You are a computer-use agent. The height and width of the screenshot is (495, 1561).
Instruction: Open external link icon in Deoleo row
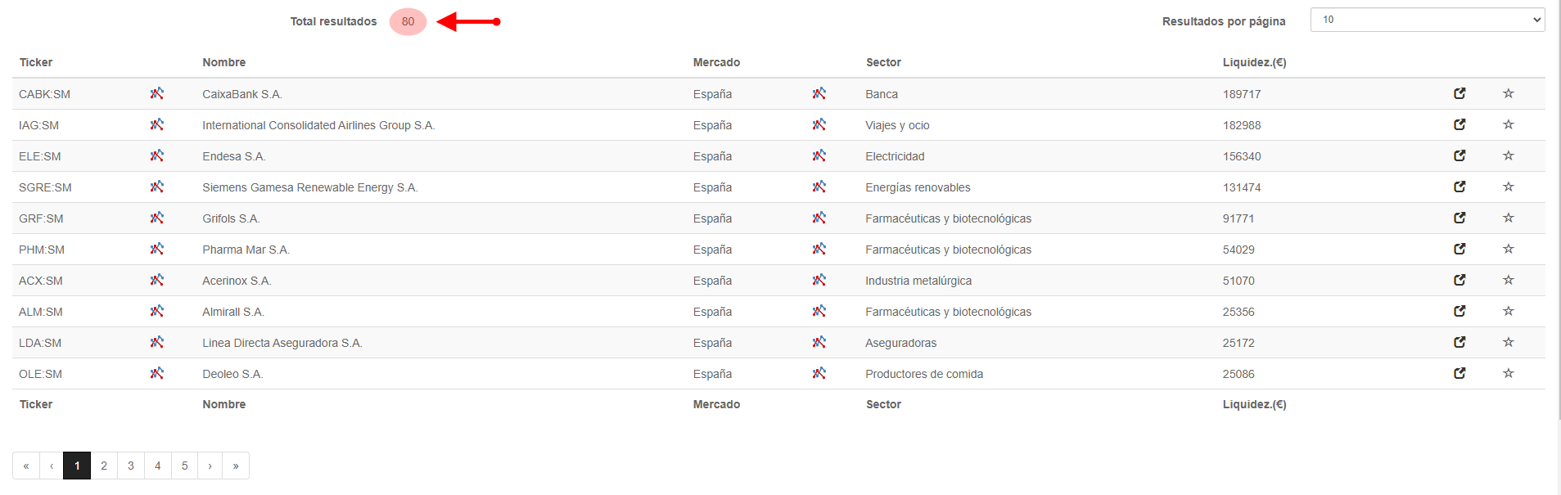coord(1459,373)
